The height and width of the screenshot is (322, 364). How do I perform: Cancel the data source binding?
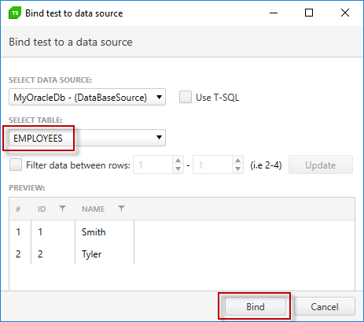(x=325, y=306)
